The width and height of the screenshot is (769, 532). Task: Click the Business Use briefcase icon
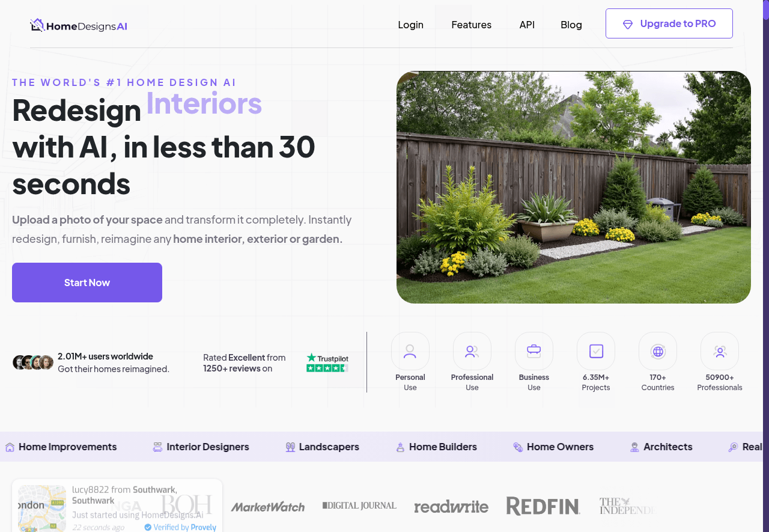pyautogui.click(x=534, y=351)
